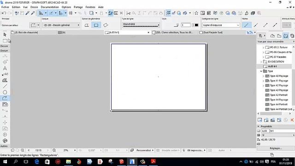Click the favorites star icon
Viewport: 295px width, 166px height.
tap(196, 13)
